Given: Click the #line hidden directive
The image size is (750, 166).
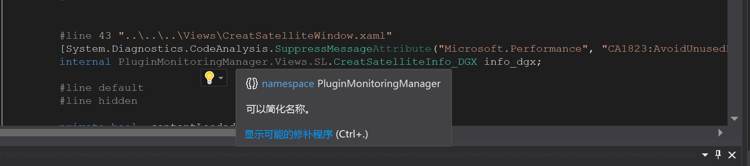Looking at the screenshot, I should [98, 101].
